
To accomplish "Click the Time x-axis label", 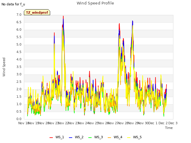I will 169,128.
